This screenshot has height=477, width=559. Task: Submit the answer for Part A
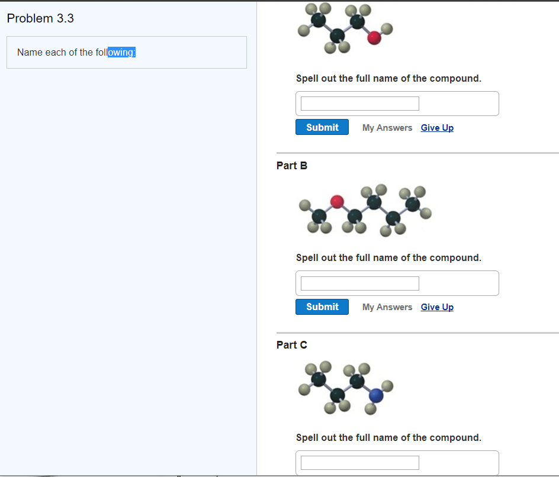pos(322,127)
